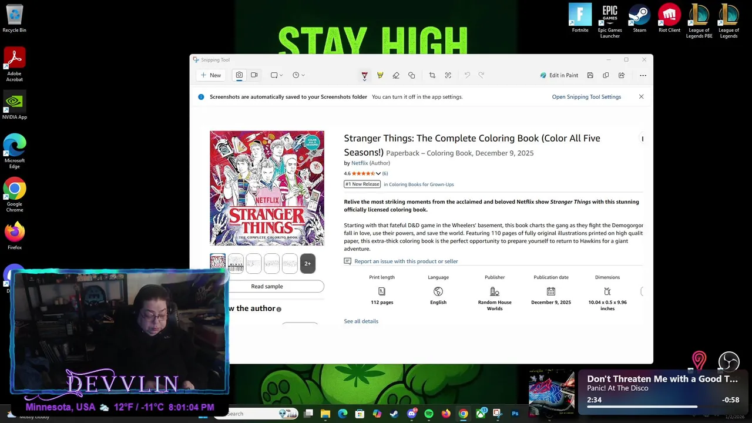Open the See more three-dot menu
Screen dimensions: 752x423
click(643, 75)
